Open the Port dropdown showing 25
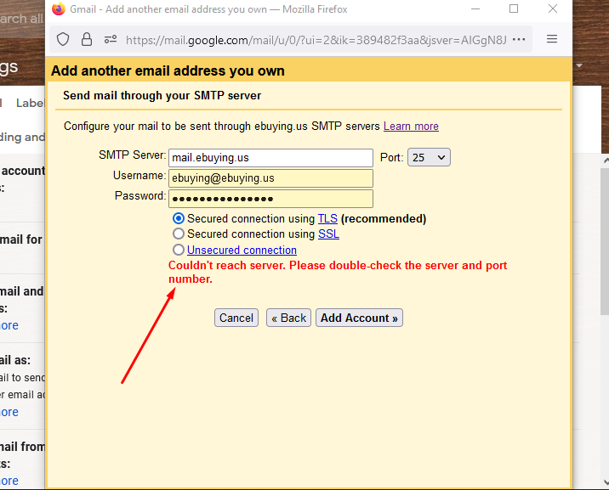This screenshot has height=490, width=609. 429,157
